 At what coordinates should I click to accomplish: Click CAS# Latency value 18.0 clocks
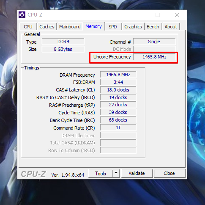[118, 90]
